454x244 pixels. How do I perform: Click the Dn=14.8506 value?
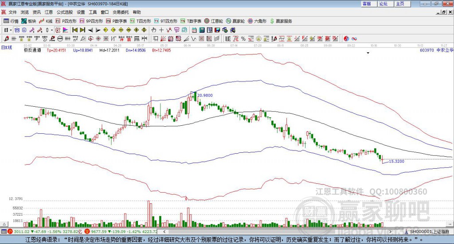click(136, 50)
